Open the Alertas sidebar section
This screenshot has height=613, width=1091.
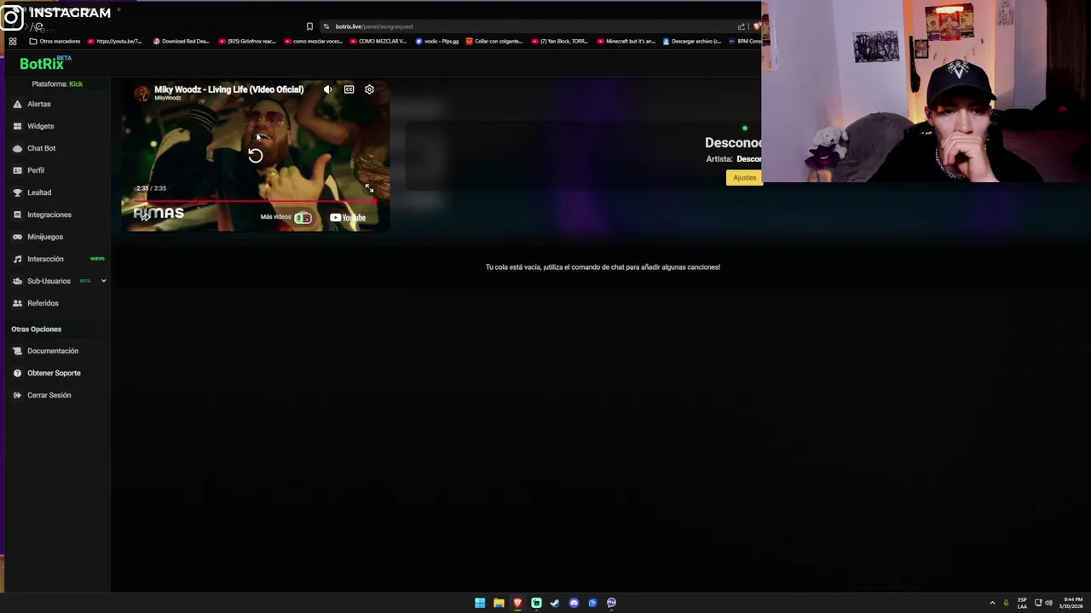click(39, 104)
